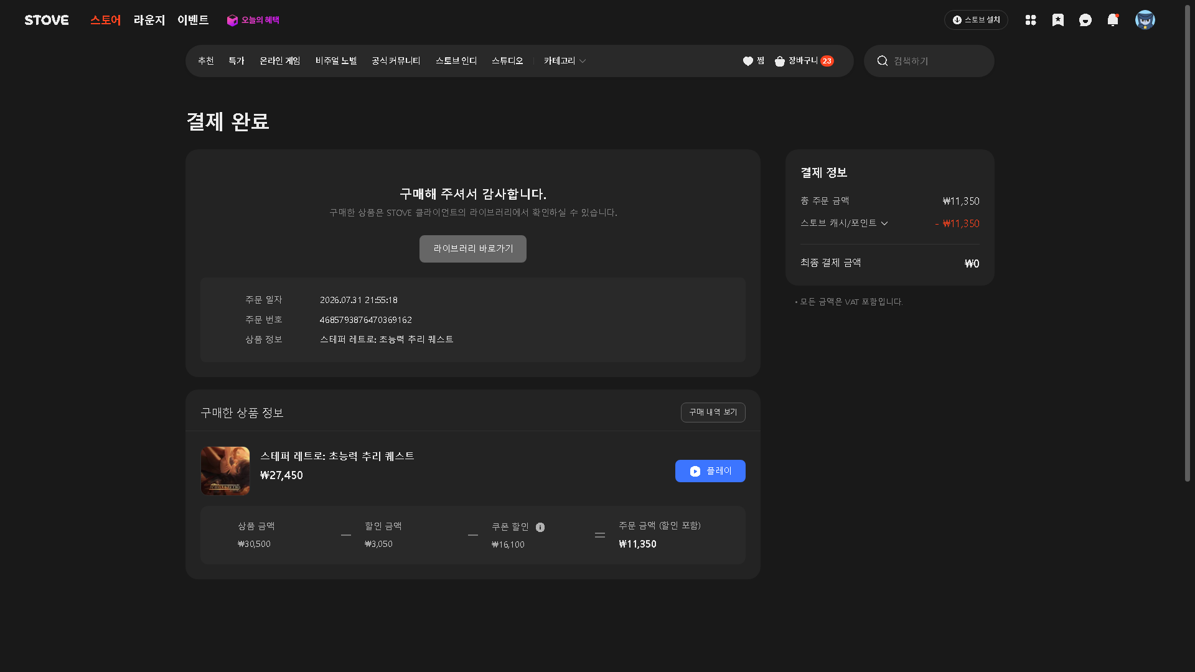
Task: Click the 구매 내역 보기 button
Action: [x=713, y=413]
